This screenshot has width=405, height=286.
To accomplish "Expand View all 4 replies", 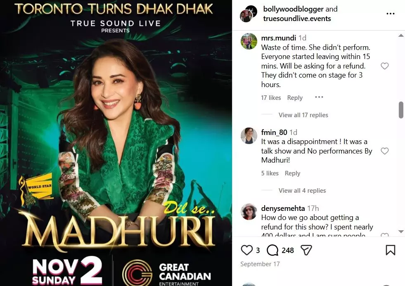I will pyautogui.click(x=302, y=191).
